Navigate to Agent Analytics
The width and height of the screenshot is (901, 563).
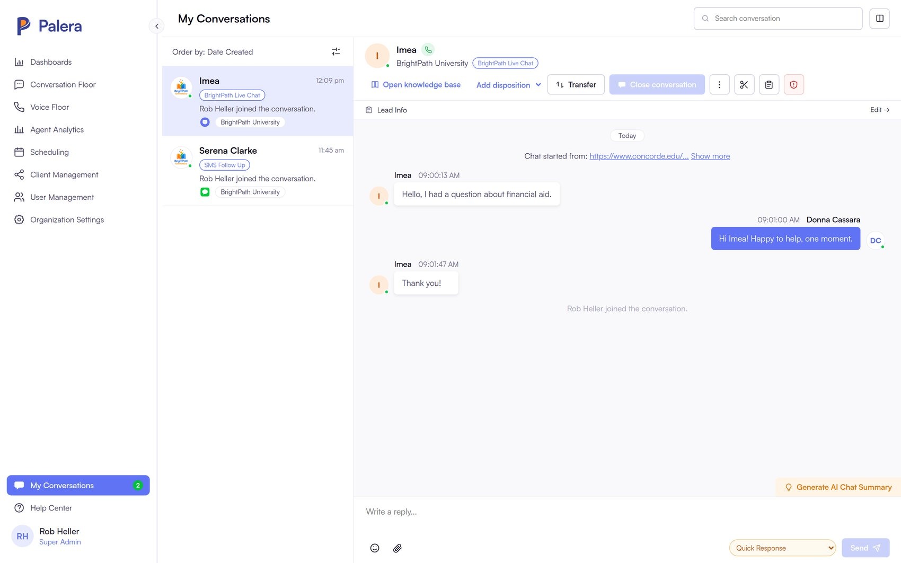[57, 129]
